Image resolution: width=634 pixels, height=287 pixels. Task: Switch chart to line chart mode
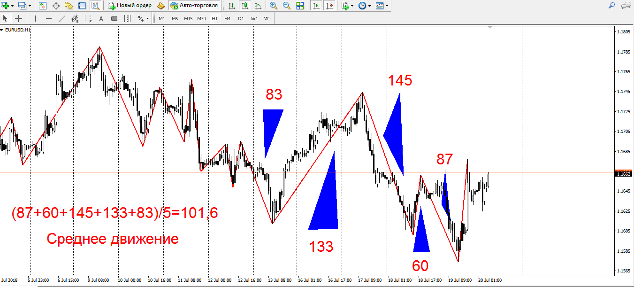click(x=258, y=6)
